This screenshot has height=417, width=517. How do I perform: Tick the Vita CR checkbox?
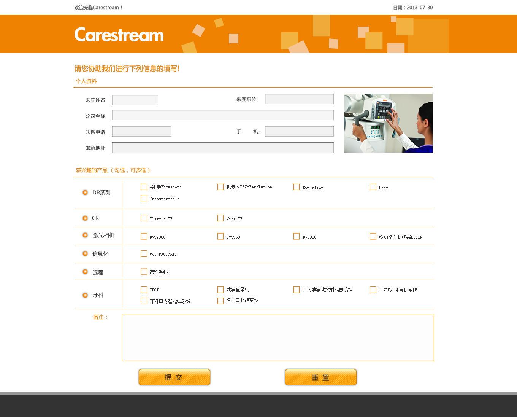[220, 218]
